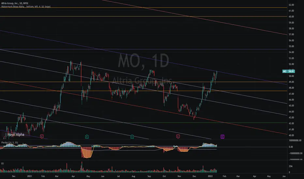The height and width of the screenshot is (179, 304).
Task: Click the 47.00 price axis label
Action: [x=291, y=94]
